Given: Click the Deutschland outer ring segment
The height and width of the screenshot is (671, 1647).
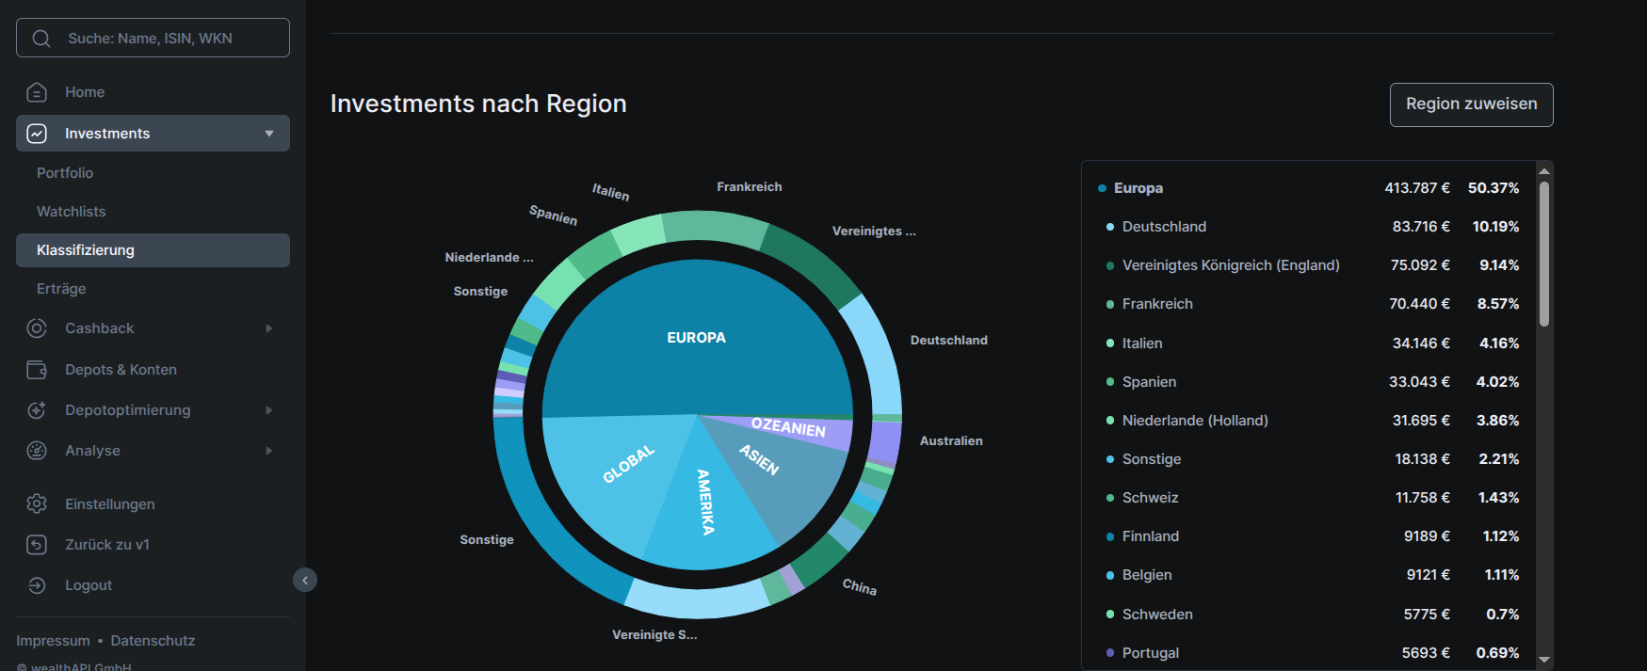Looking at the screenshot, I should [x=878, y=353].
